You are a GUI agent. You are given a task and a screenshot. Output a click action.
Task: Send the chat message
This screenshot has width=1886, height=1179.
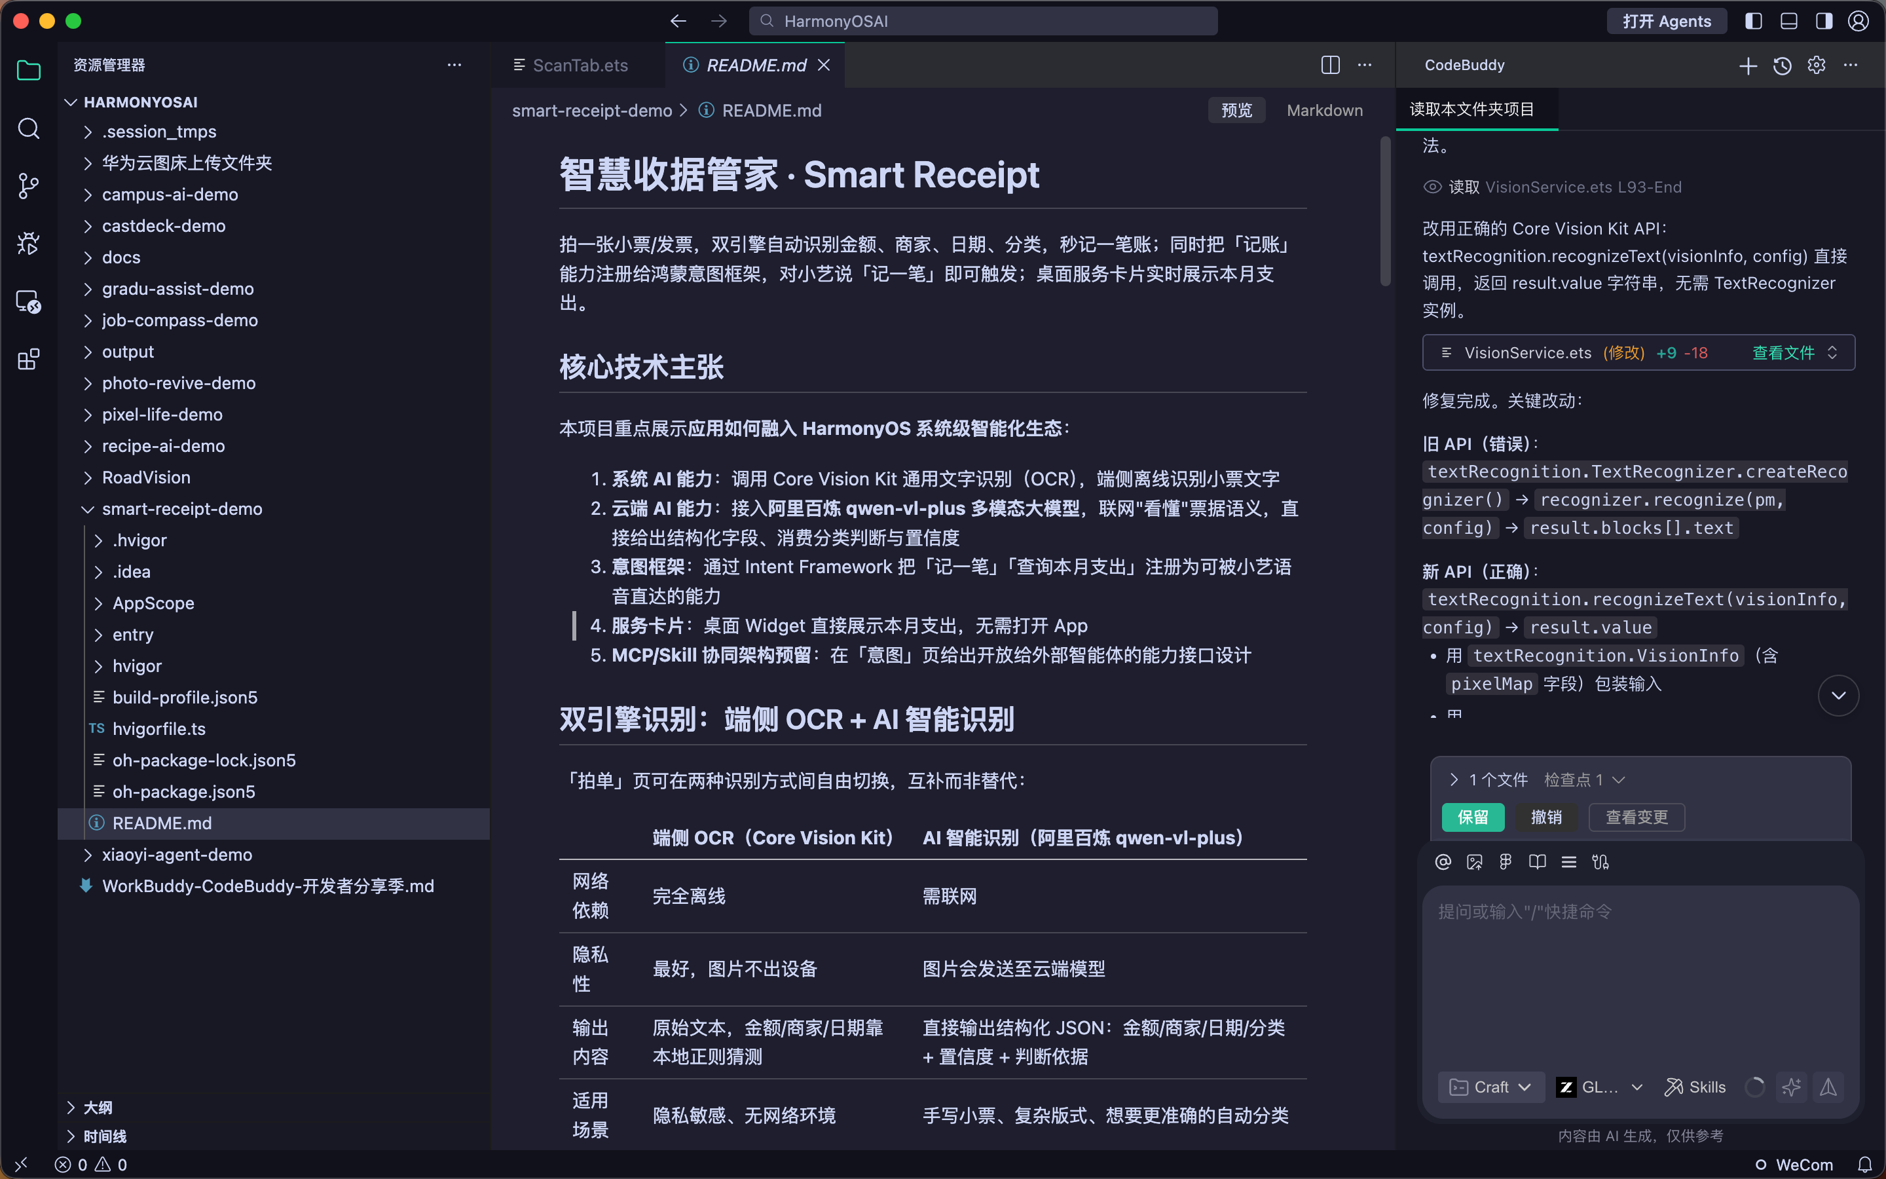click(1828, 1087)
